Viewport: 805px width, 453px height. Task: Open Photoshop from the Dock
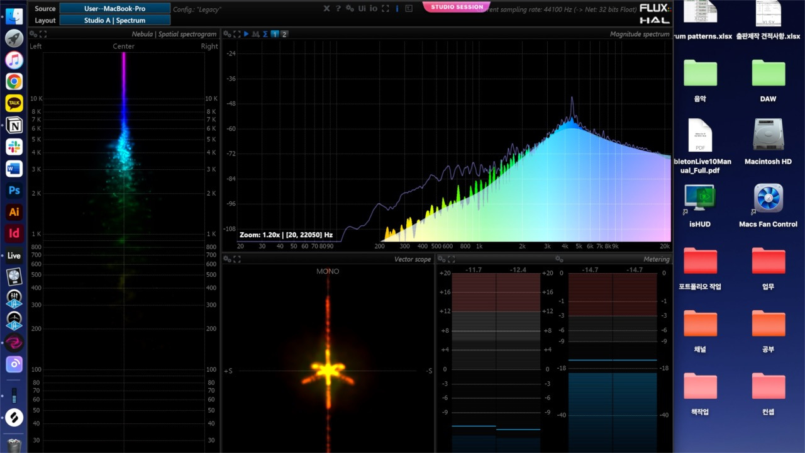pyautogui.click(x=14, y=190)
